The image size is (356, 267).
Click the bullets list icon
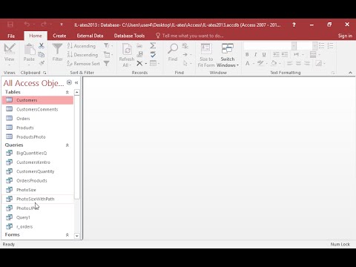321,45
